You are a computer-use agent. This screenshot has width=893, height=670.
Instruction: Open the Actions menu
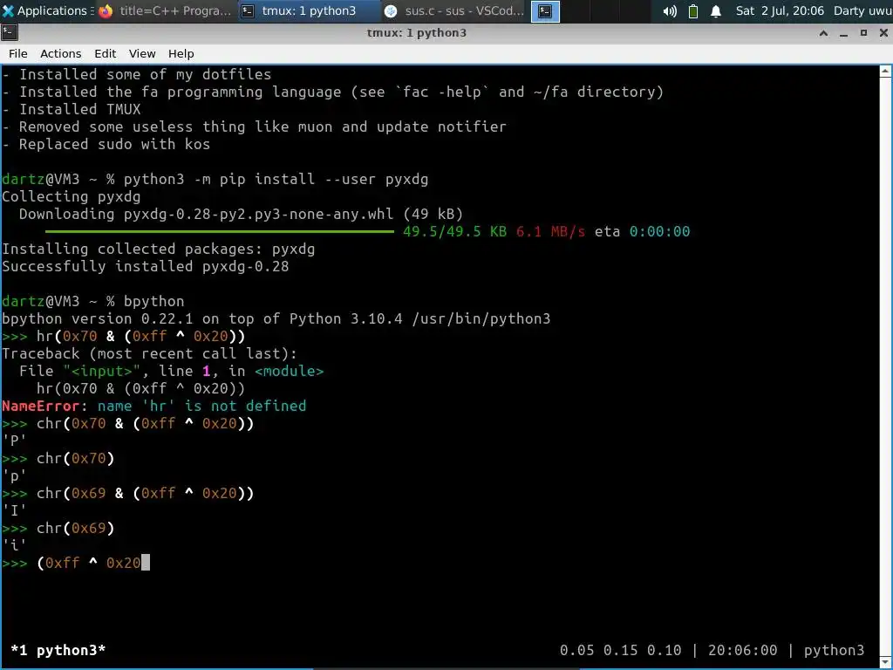[60, 53]
